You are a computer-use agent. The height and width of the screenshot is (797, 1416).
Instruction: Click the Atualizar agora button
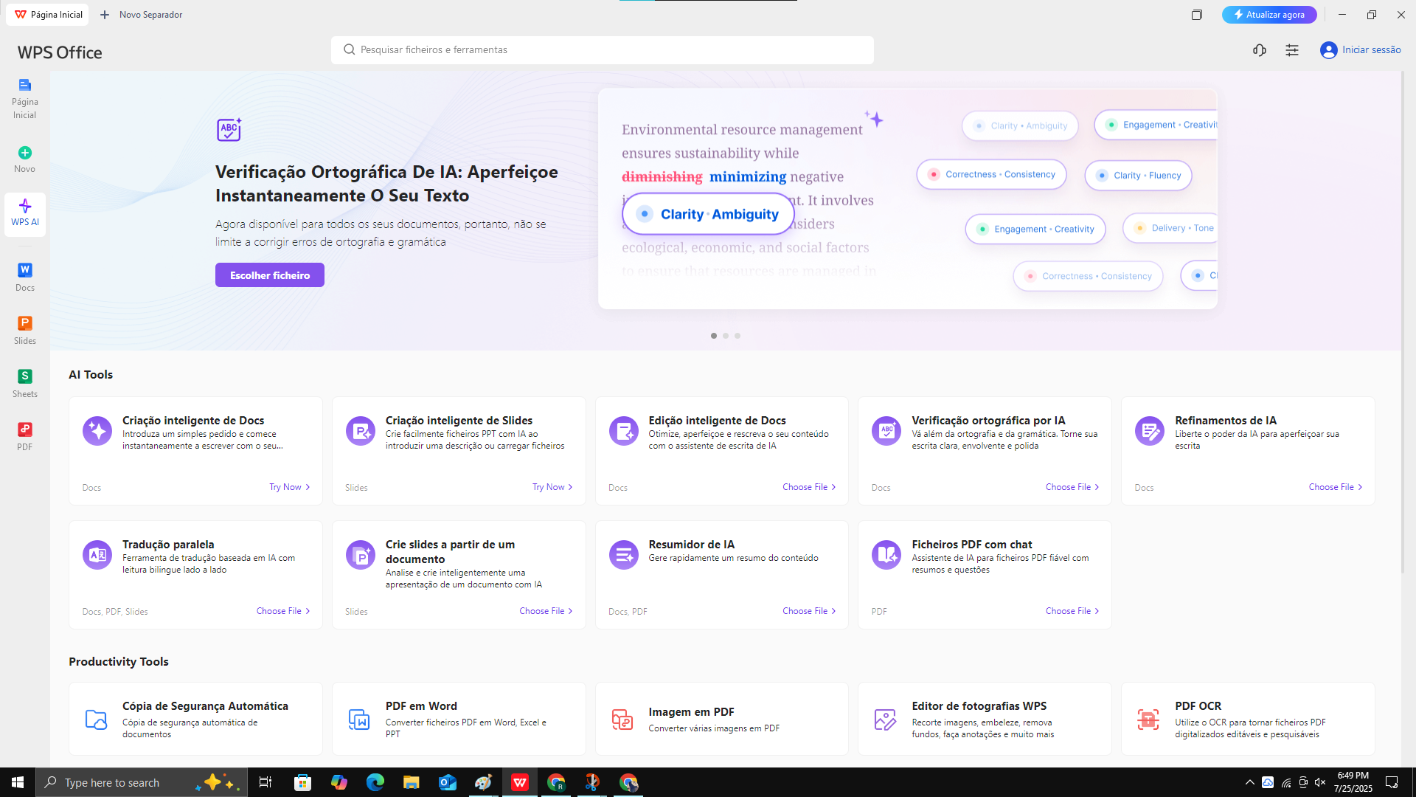click(x=1268, y=15)
